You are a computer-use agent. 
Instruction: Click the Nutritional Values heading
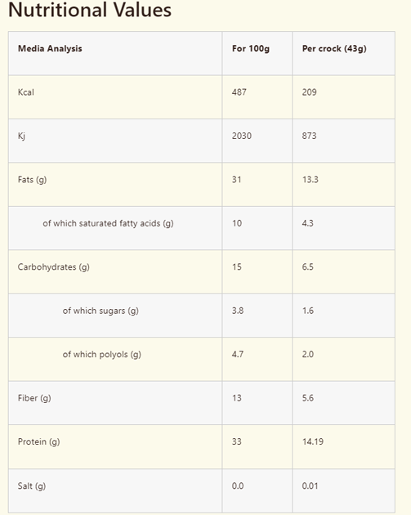(90, 10)
